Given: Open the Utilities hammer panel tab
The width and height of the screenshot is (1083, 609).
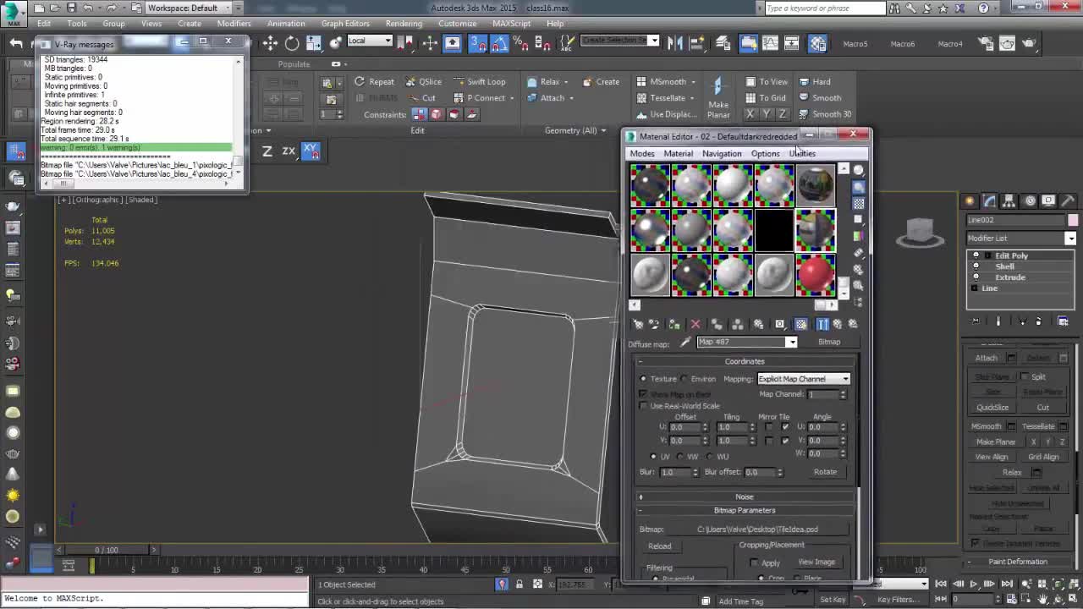Looking at the screenshot, I should pyautogui.click(x=1068, y=200).
